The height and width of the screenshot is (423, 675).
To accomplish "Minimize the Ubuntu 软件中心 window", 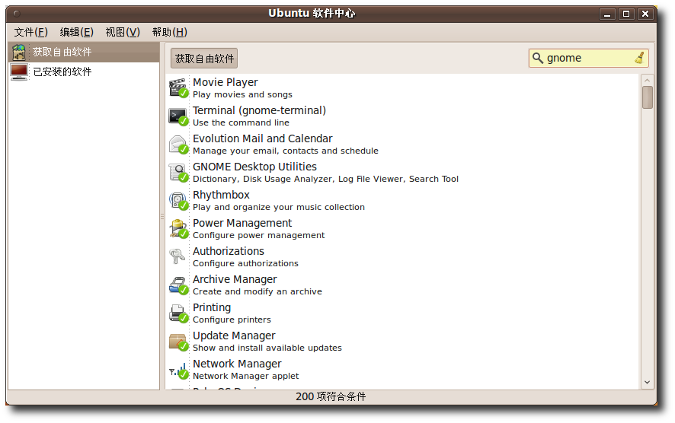I will (x=607, y=14).
